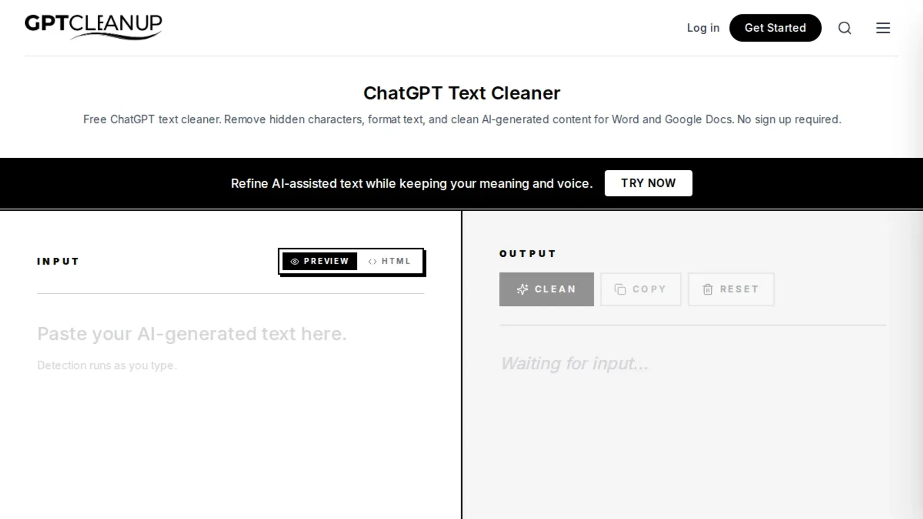This screenshot has height=519, width=923.
Task: Click the 'Free ChatGPT text cleaner' description
Action: [x=462, y=119]
